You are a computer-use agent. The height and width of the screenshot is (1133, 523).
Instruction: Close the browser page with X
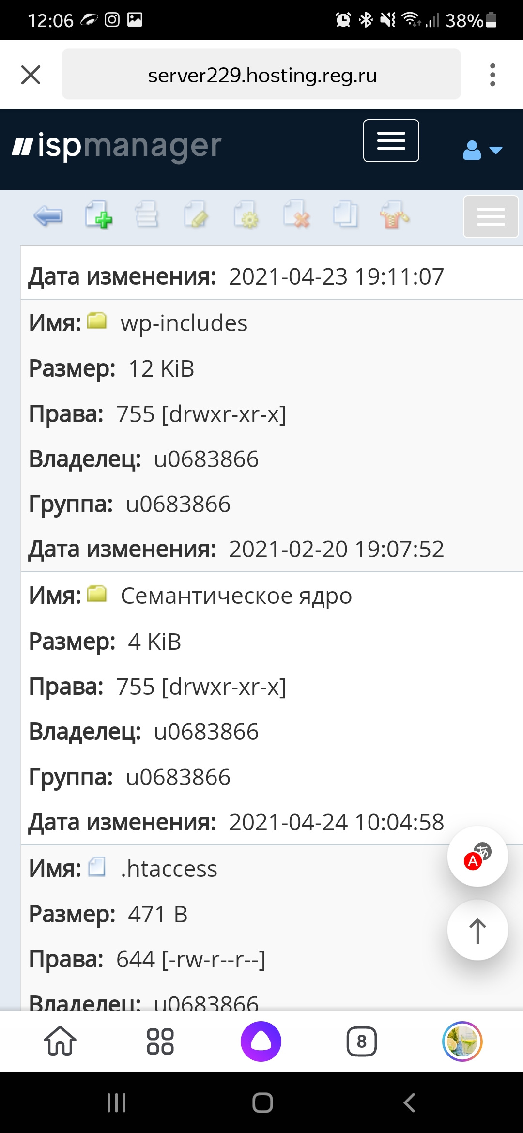click(31, 75)
